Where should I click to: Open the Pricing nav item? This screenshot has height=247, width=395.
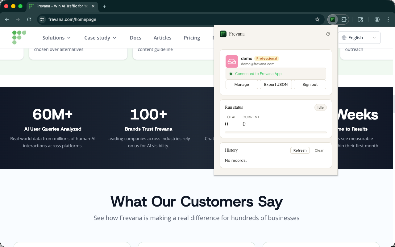click(192, 38)
